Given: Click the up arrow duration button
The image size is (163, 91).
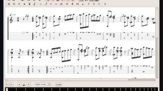Looking at the screenshot, I should 19,84.
